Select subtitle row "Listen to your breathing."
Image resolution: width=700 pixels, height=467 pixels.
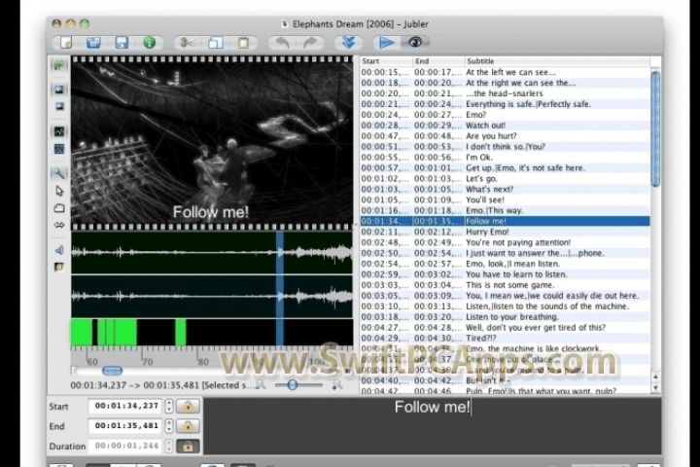(x=505, y=317)
